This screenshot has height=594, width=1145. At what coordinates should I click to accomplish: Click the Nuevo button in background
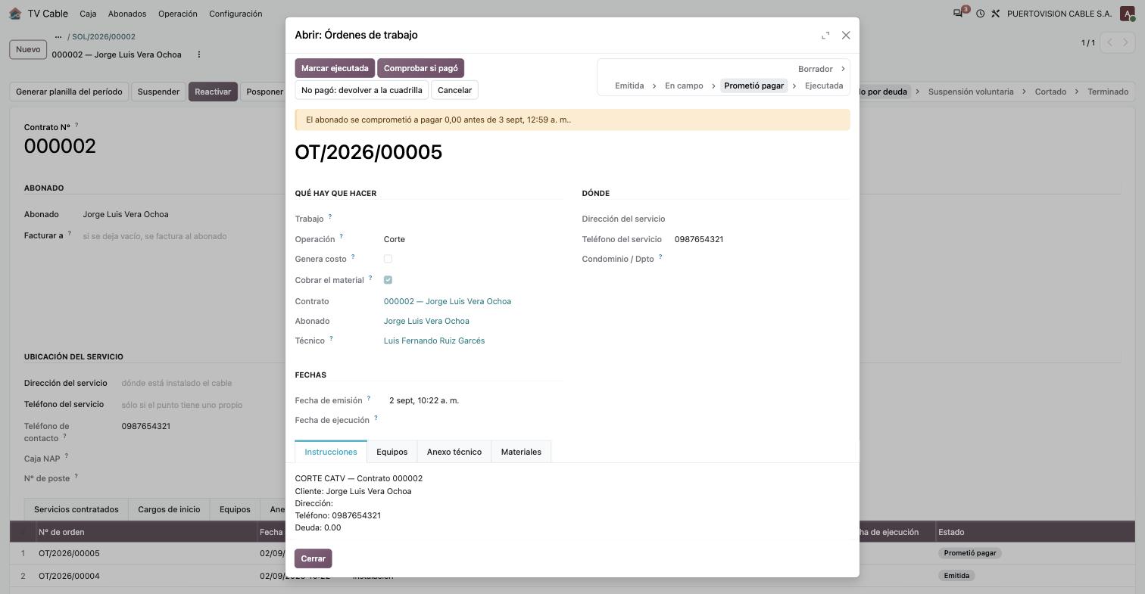(28, 50)
